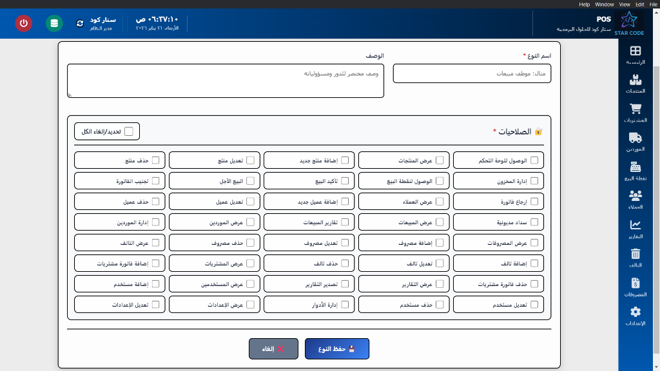Viewport: 660px width, 371px height.
Task: Click inside the اسم النوع input field
Action: [472, 73]
